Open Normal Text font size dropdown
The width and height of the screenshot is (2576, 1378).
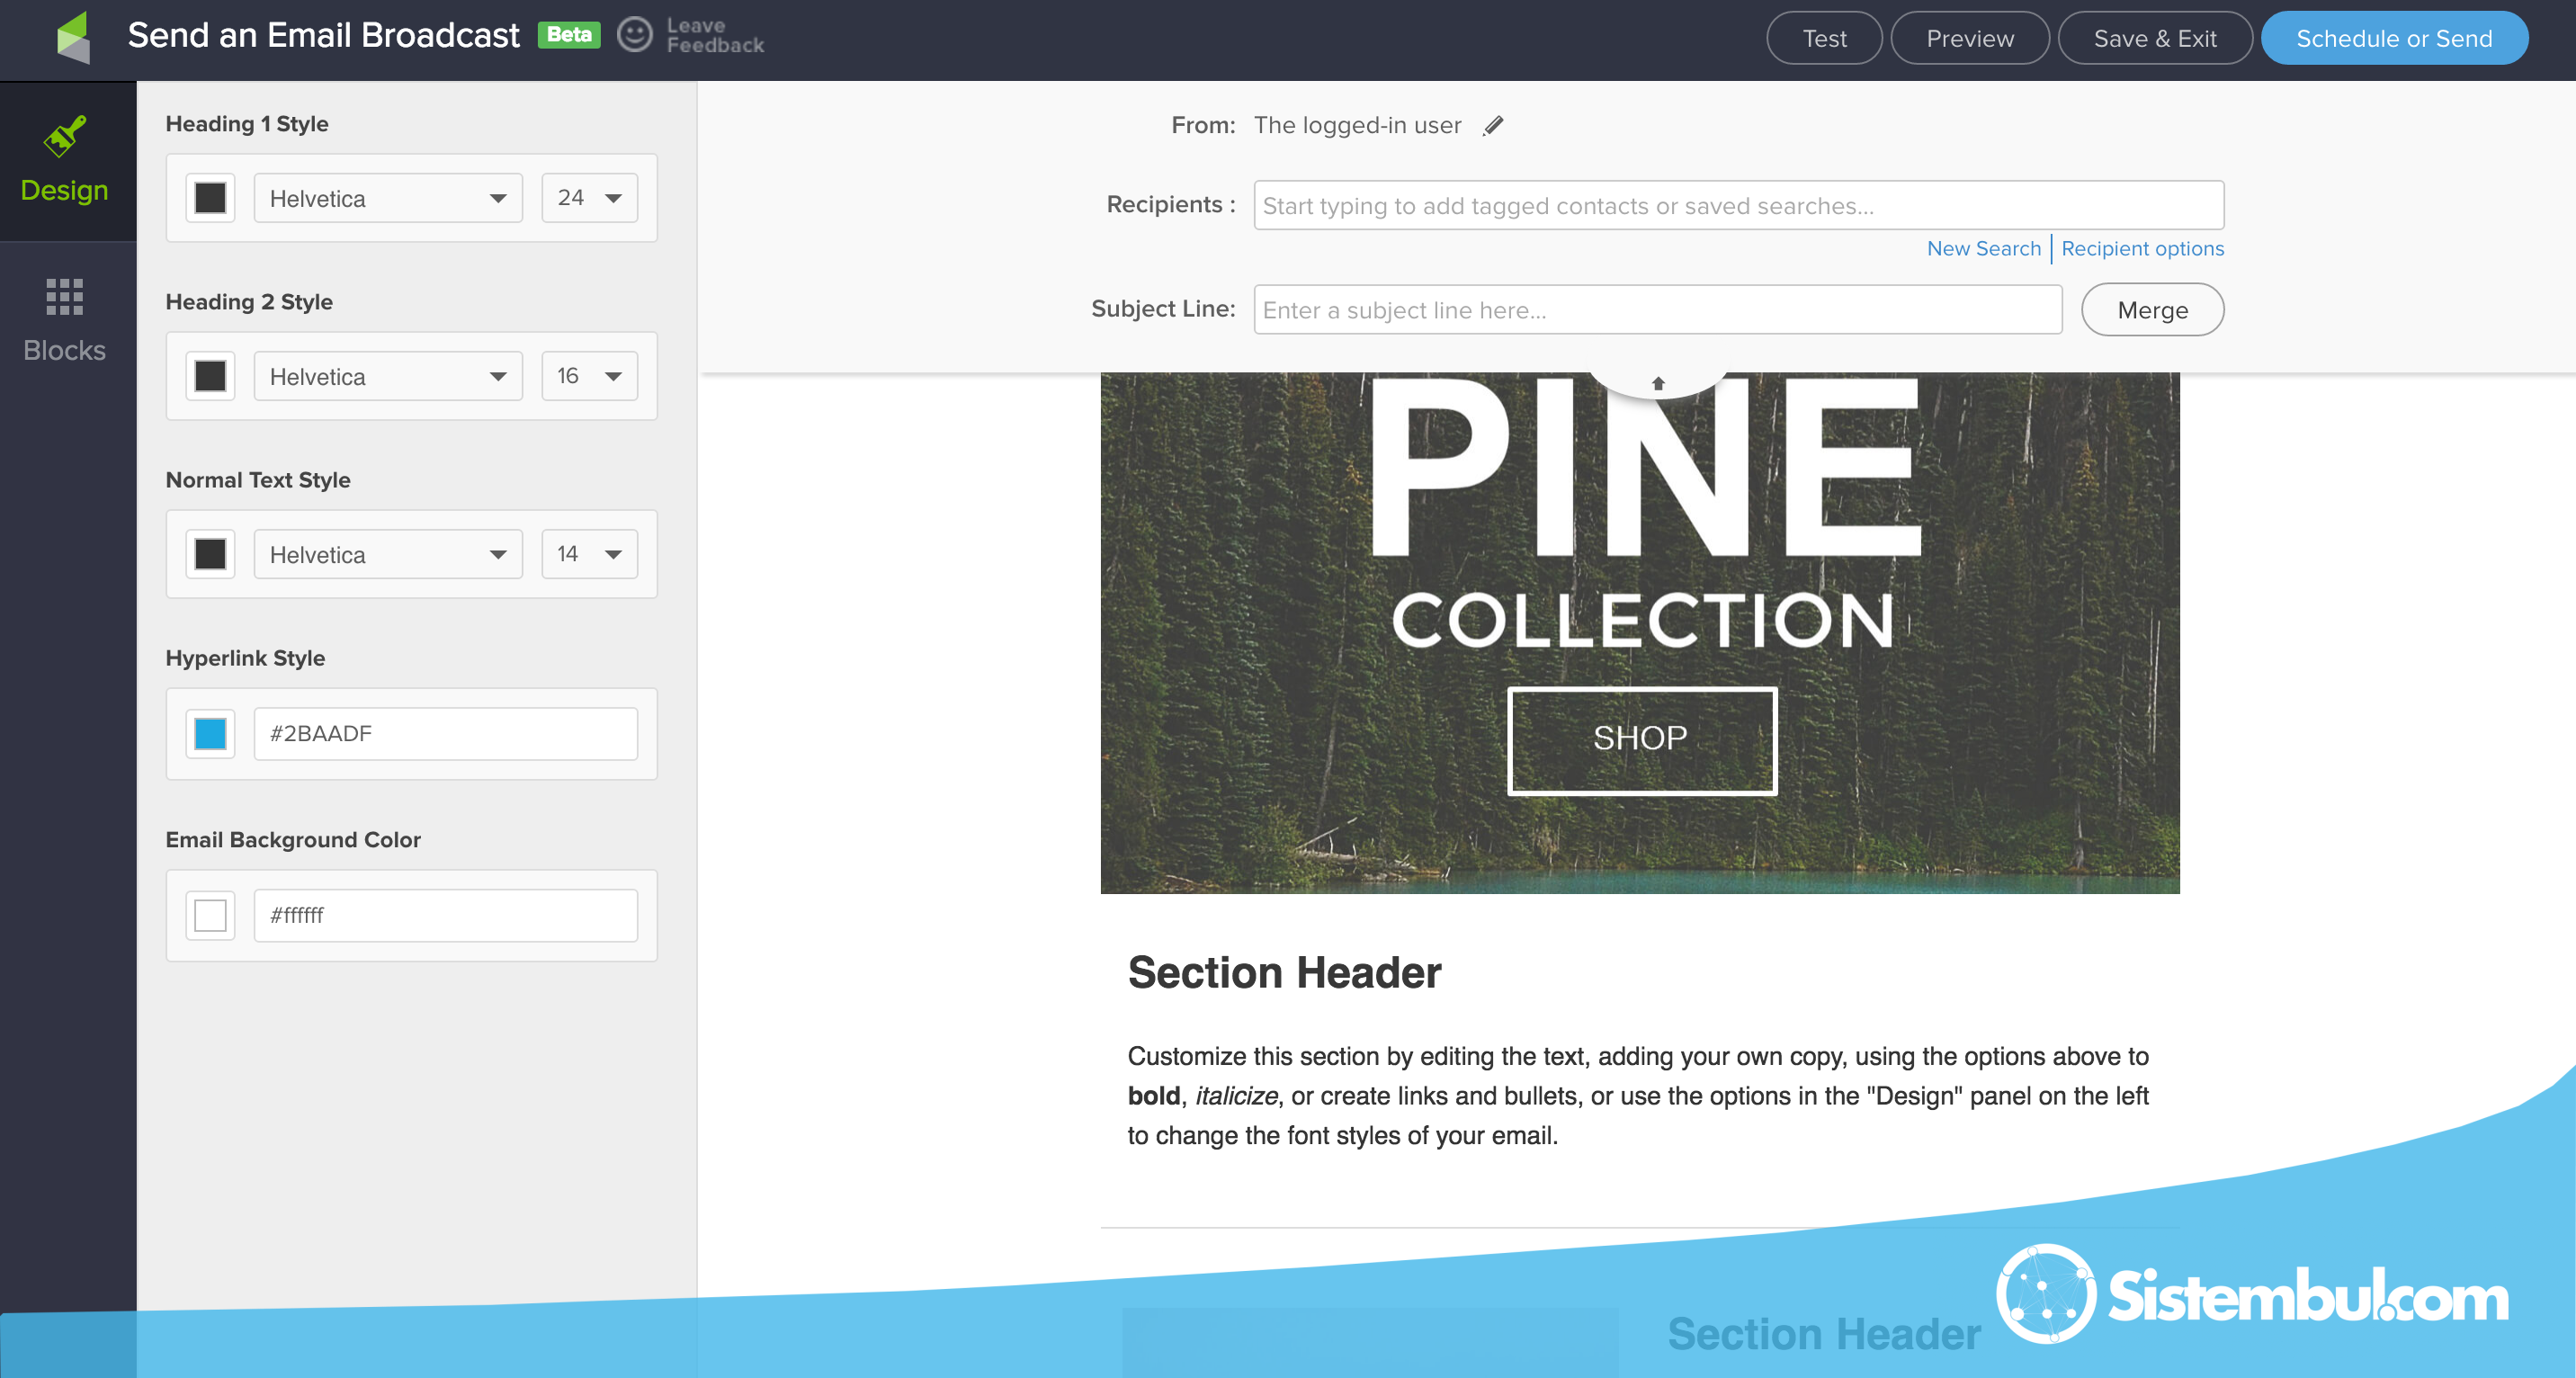[589, 554]
